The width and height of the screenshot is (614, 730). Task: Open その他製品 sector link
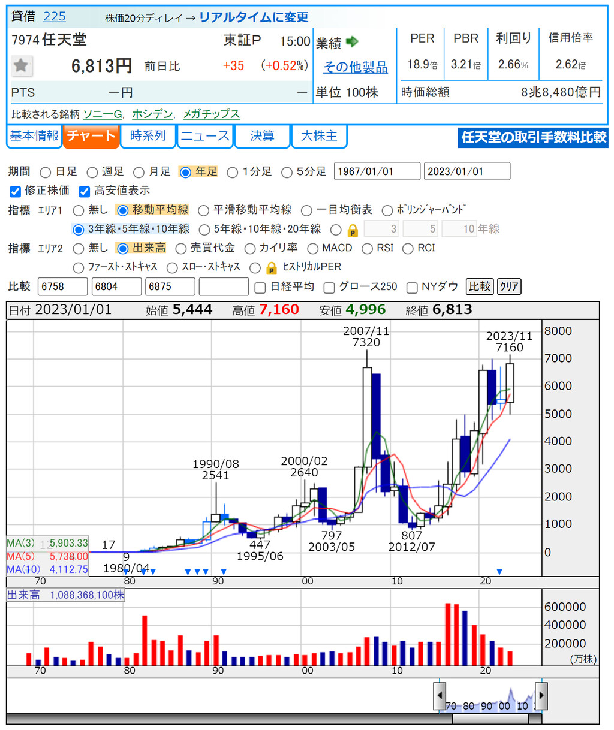356,67
